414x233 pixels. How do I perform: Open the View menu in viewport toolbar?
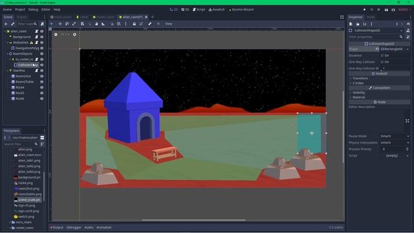pyautogui.click(x=168, y=24)
